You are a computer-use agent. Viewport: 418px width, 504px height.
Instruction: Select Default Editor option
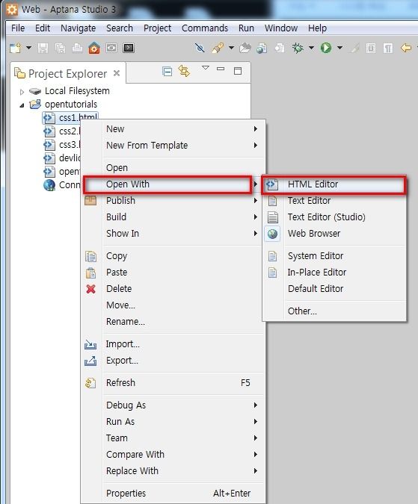pyautogui.click(x=334, y=289)
